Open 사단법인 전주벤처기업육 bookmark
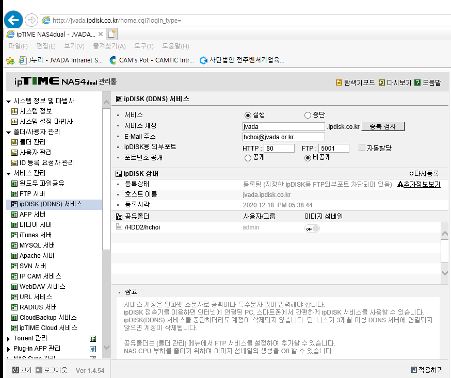Screen dimensions: 451x378 click(242, 60)
